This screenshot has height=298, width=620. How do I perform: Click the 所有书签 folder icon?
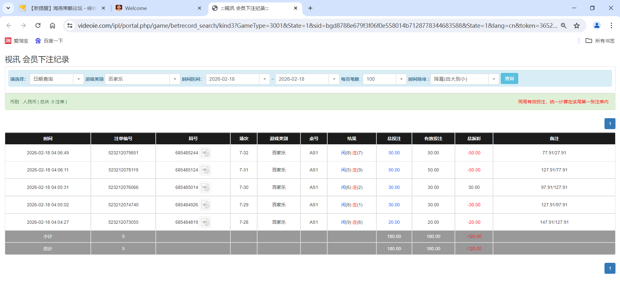pos(589,41)
